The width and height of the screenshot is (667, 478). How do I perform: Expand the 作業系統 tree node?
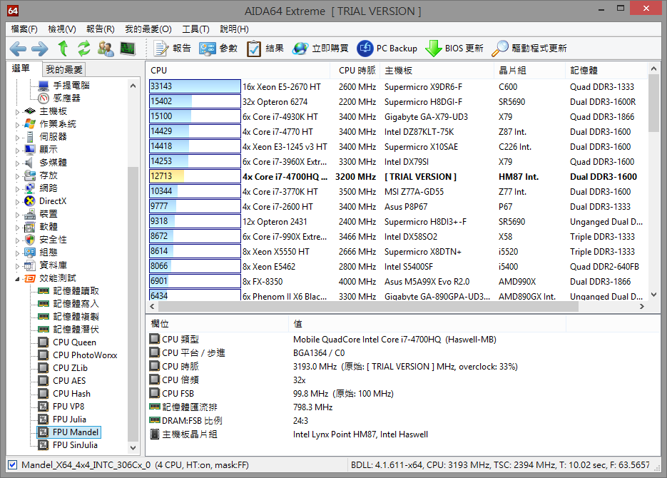coord(17,125)
